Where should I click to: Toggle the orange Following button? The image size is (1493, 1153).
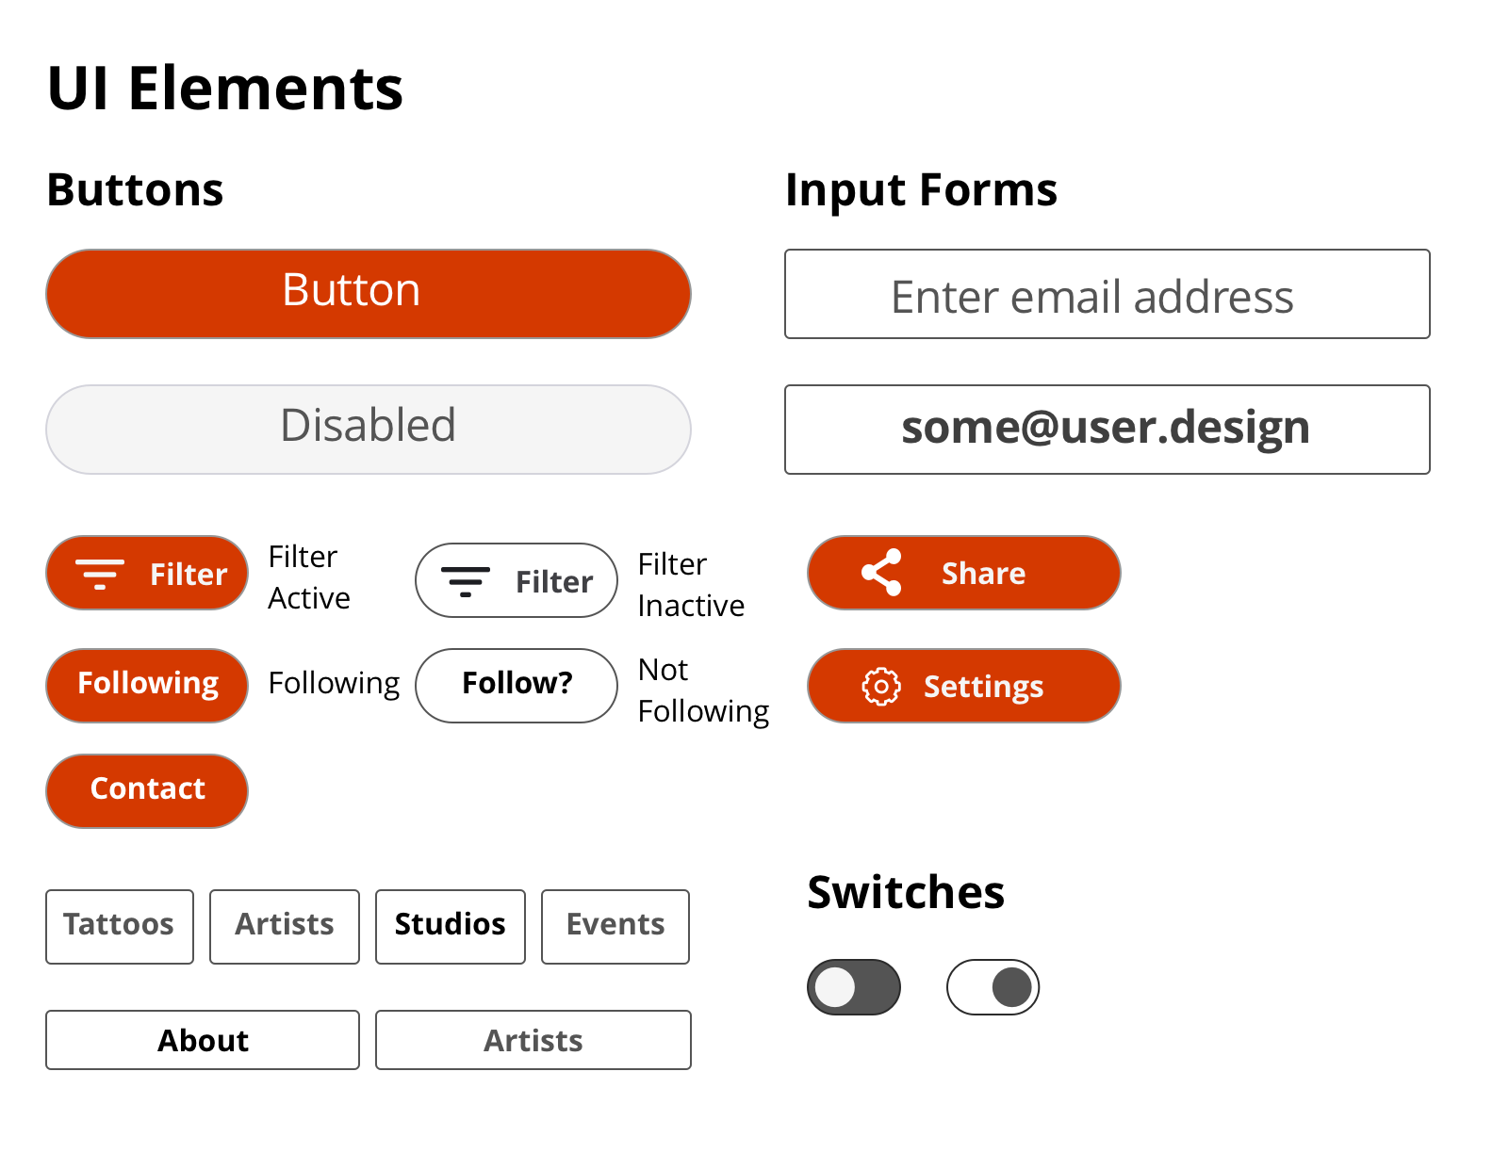click(x=147, y=686)
